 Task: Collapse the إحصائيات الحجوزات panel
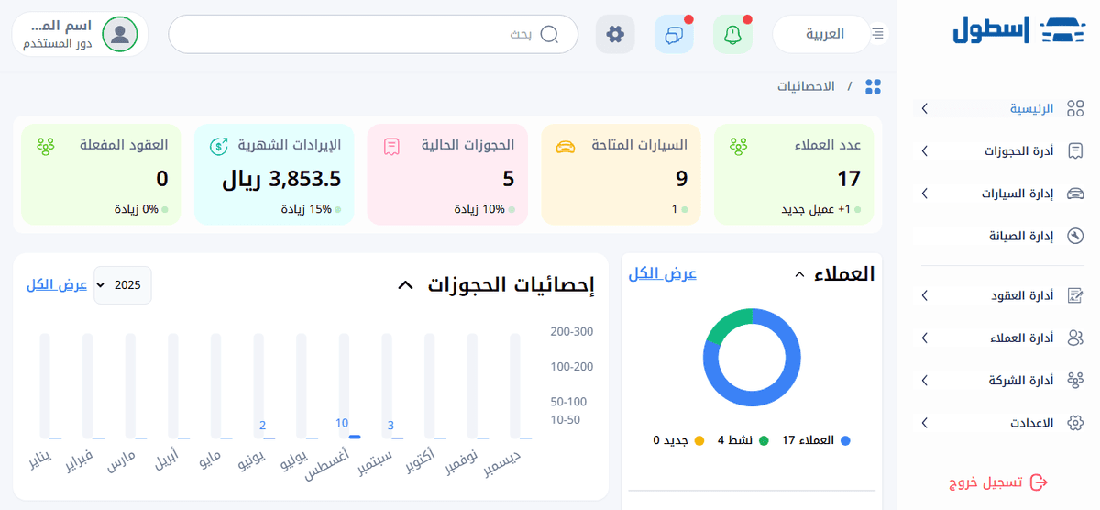pos(405,285)
